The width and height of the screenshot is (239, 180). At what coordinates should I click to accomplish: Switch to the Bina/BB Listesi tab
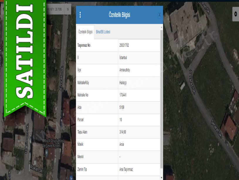click(103, 32)
